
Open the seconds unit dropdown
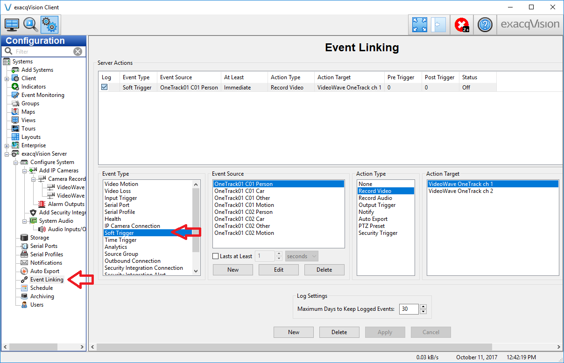click(x=302, y=256)
